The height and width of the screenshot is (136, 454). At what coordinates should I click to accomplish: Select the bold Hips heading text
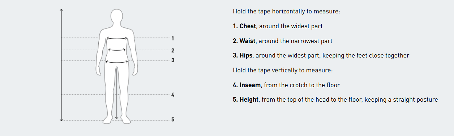point(243,55)
